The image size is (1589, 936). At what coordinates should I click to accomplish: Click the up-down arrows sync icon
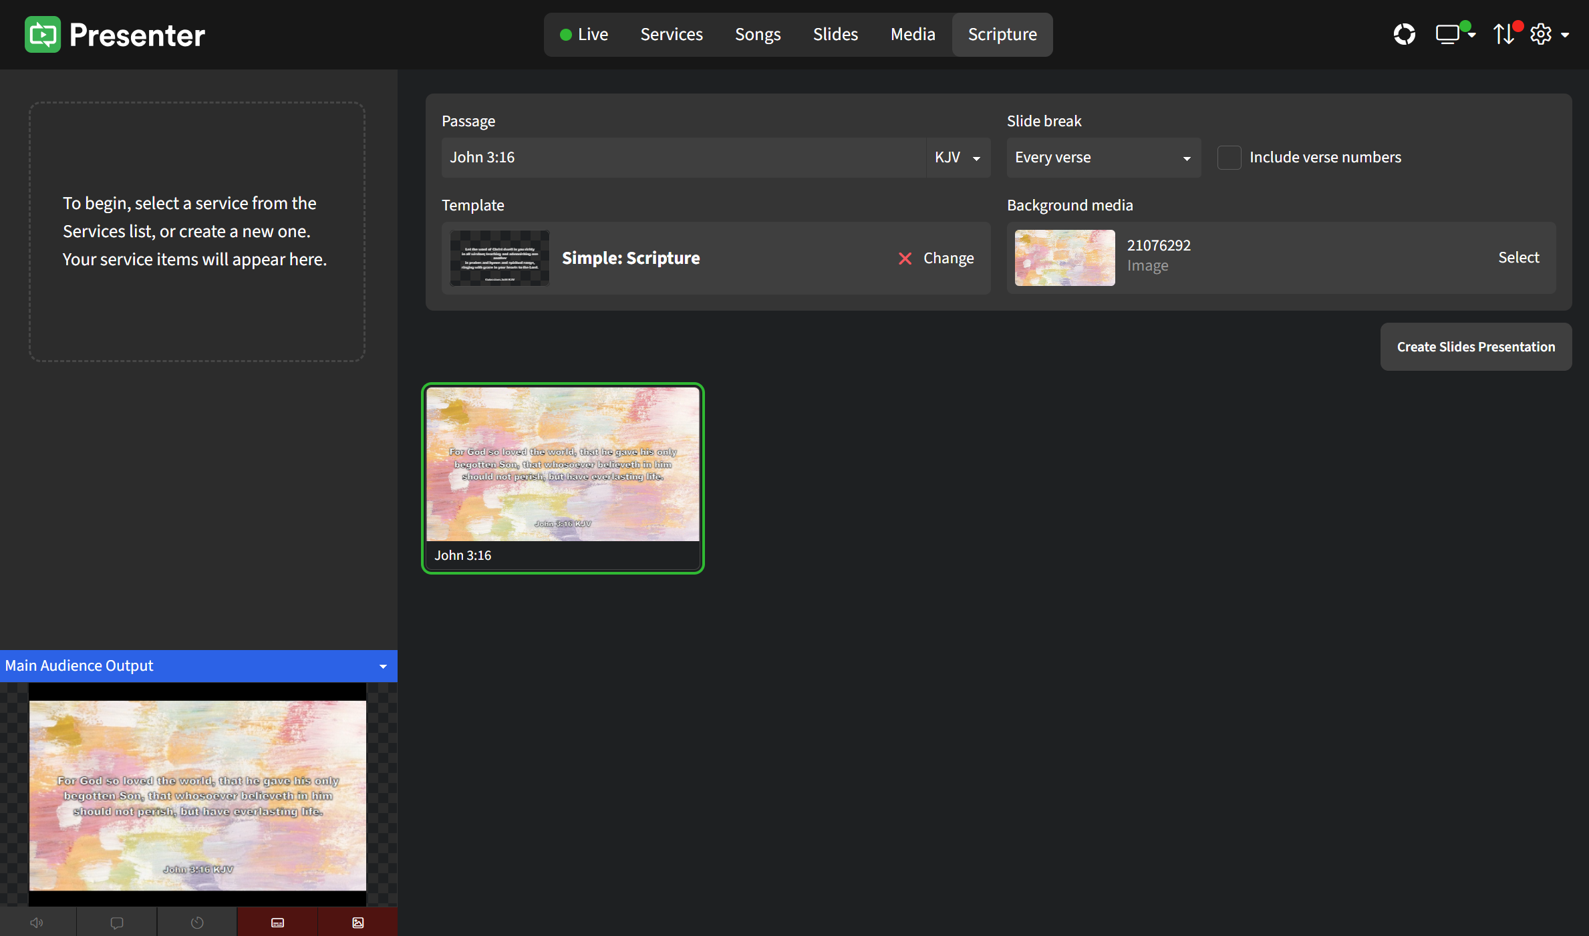pyautogui.click(x=1503, y=34)
